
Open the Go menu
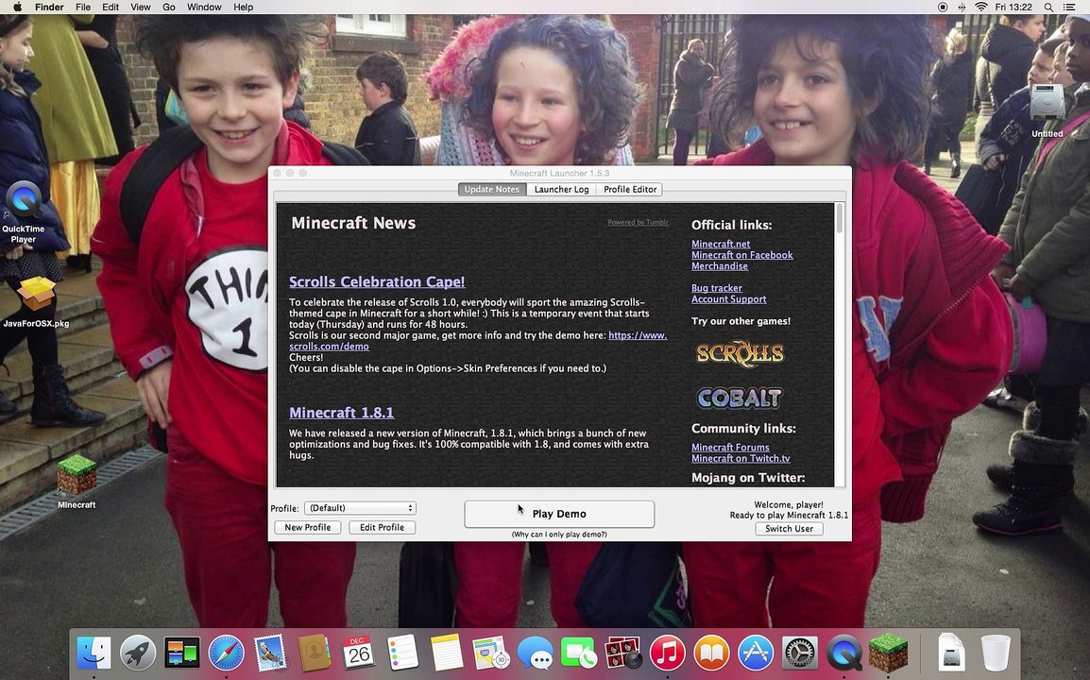point(169,7)
